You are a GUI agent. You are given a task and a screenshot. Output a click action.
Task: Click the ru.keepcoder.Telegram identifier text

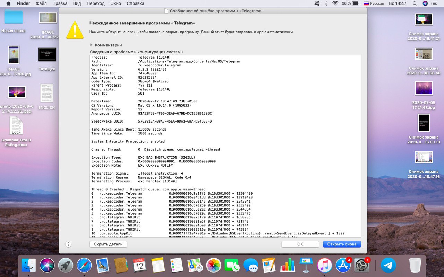click(160, 65)
